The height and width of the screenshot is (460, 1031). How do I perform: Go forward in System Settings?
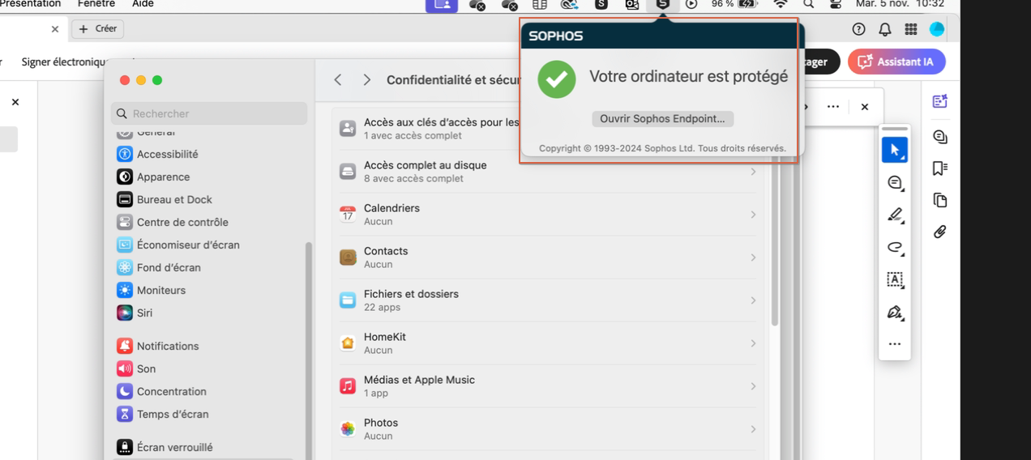pos(367,80)
